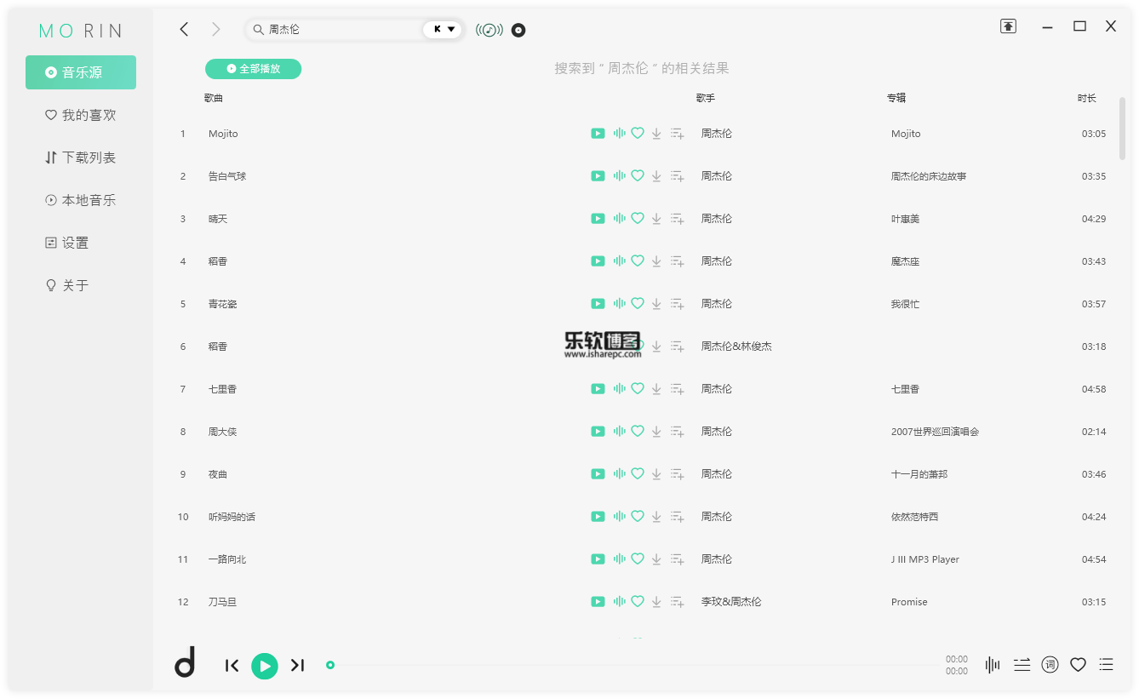
Task: Open 本地音乐 local music
Action: coord(81,200)
